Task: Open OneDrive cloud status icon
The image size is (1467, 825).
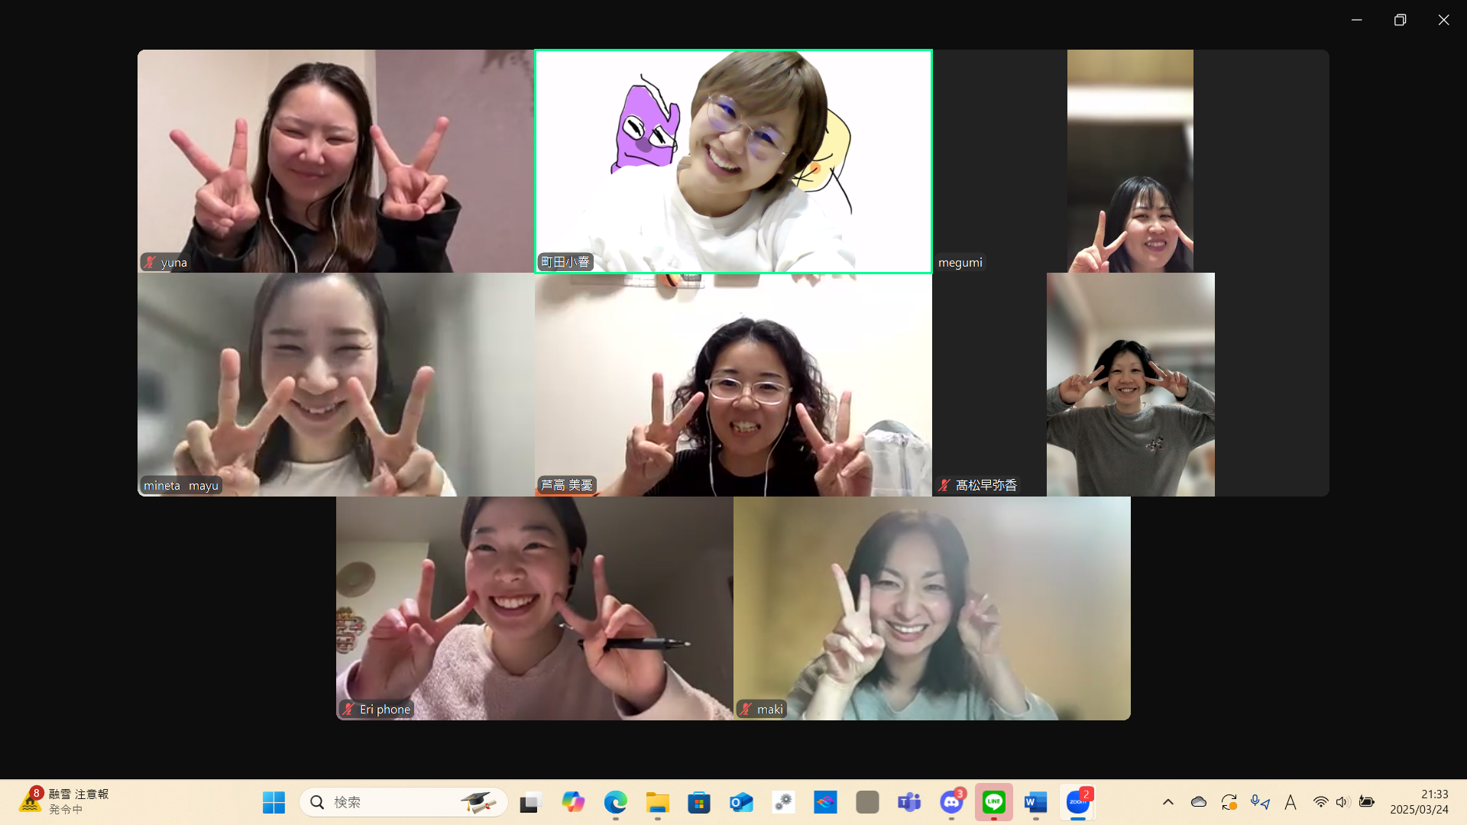Action: click(1199, 802)
